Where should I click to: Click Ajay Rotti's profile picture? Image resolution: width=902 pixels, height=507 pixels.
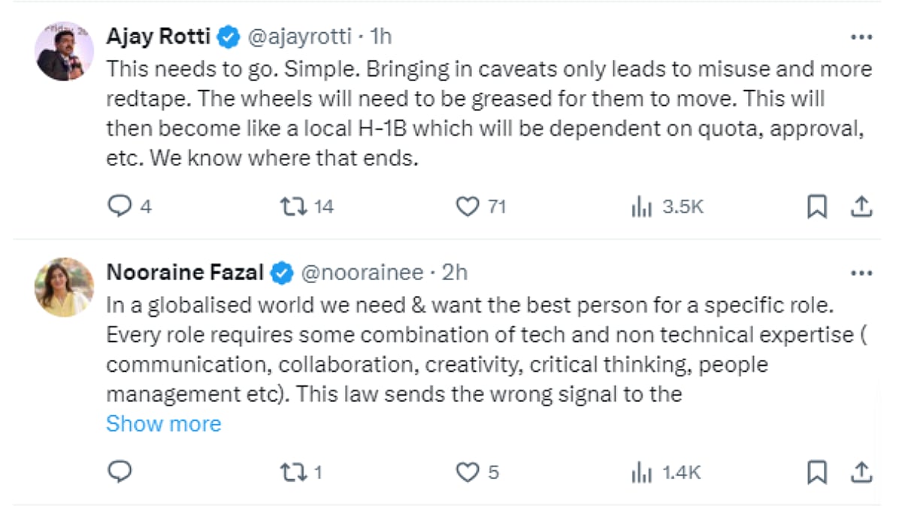[64, 51]
